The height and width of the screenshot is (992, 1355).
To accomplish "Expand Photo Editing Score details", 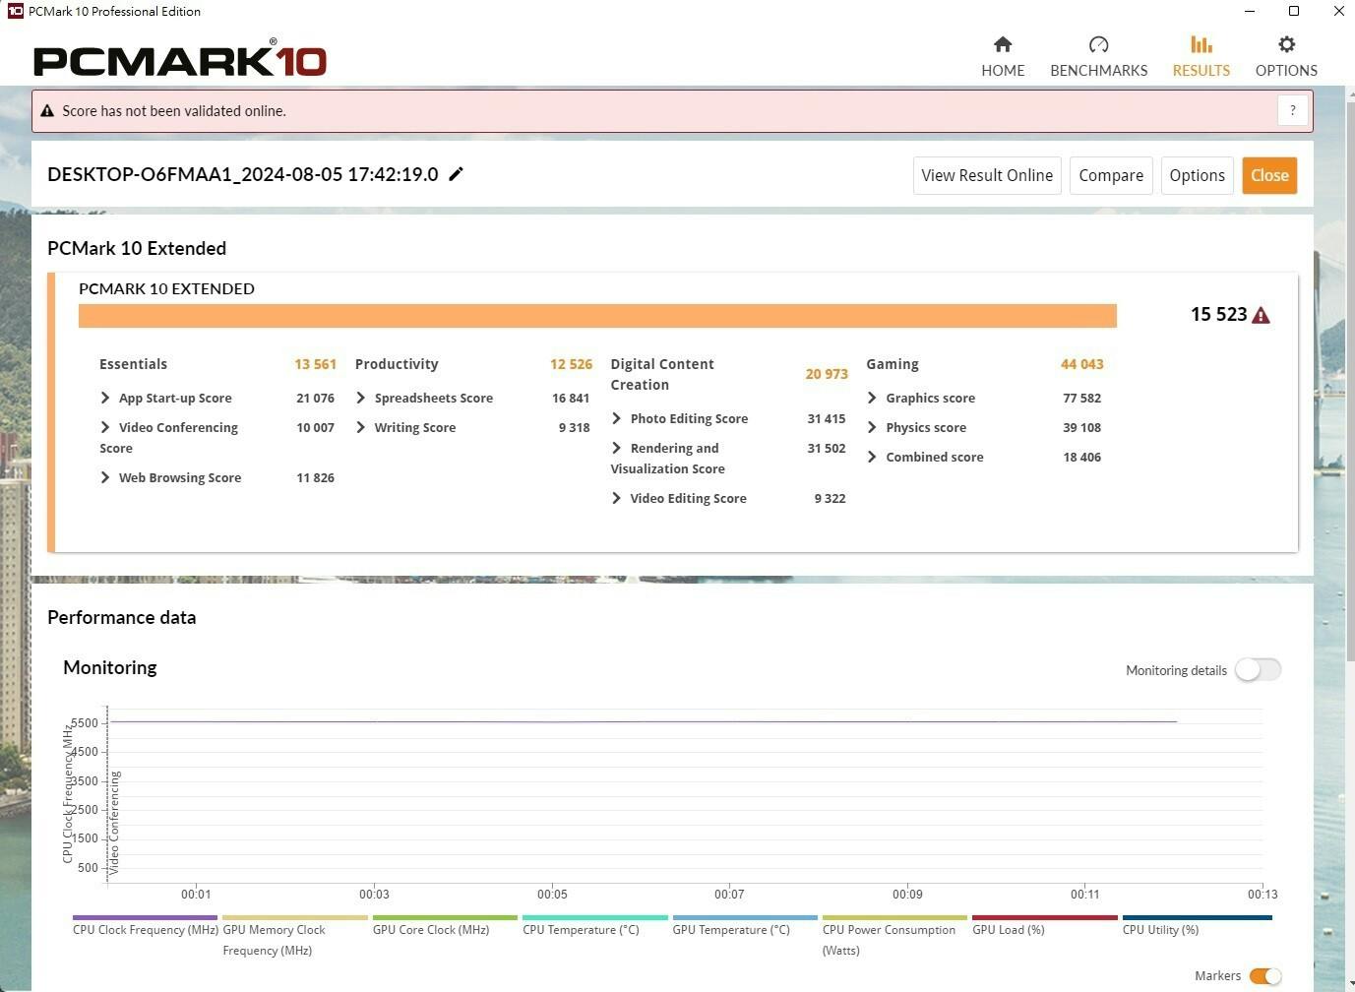I will (x=617, y=418).
